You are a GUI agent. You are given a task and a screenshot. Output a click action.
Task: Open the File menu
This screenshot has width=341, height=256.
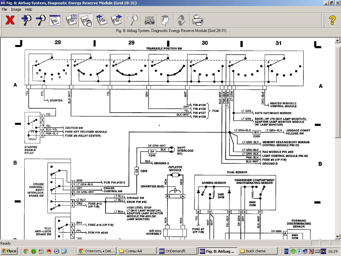point(5,9)
